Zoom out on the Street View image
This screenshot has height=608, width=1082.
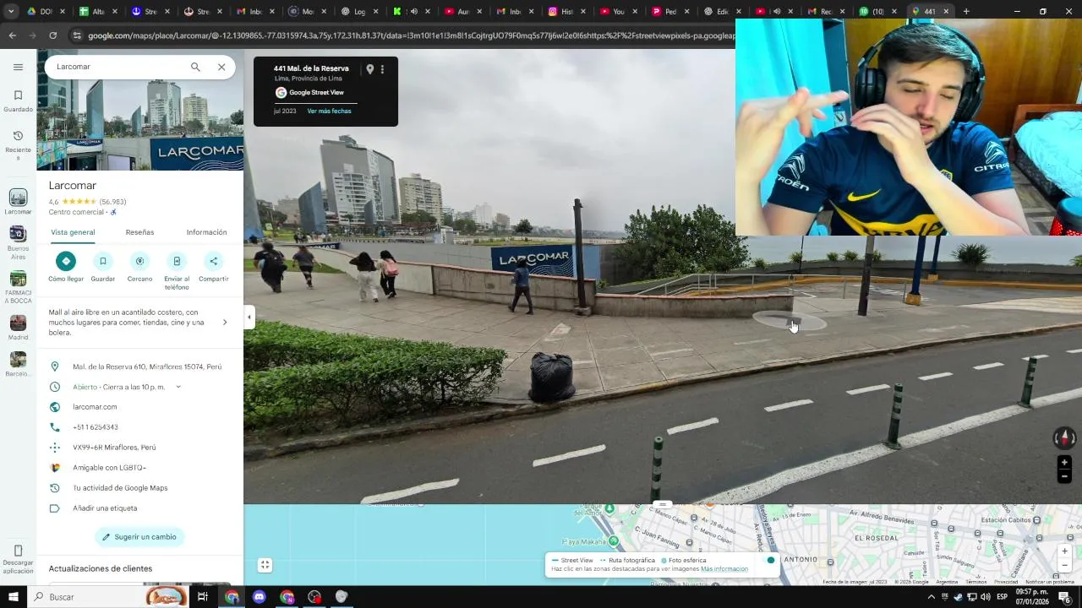1064,476
